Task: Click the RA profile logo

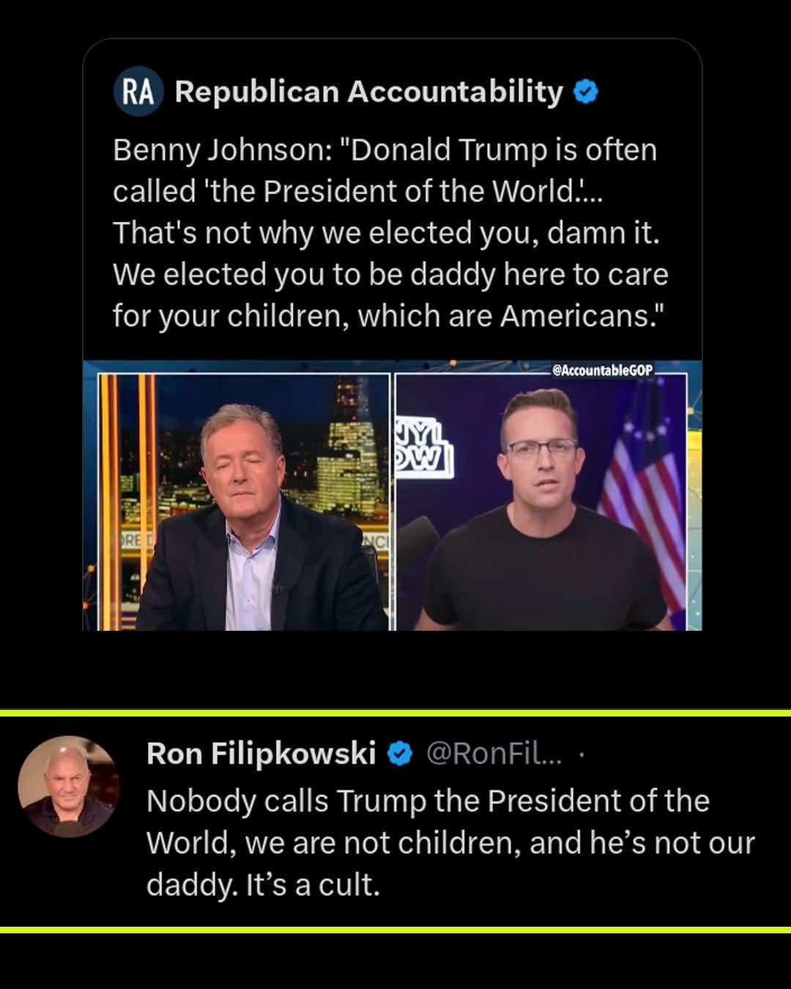Action: point(138,92)
